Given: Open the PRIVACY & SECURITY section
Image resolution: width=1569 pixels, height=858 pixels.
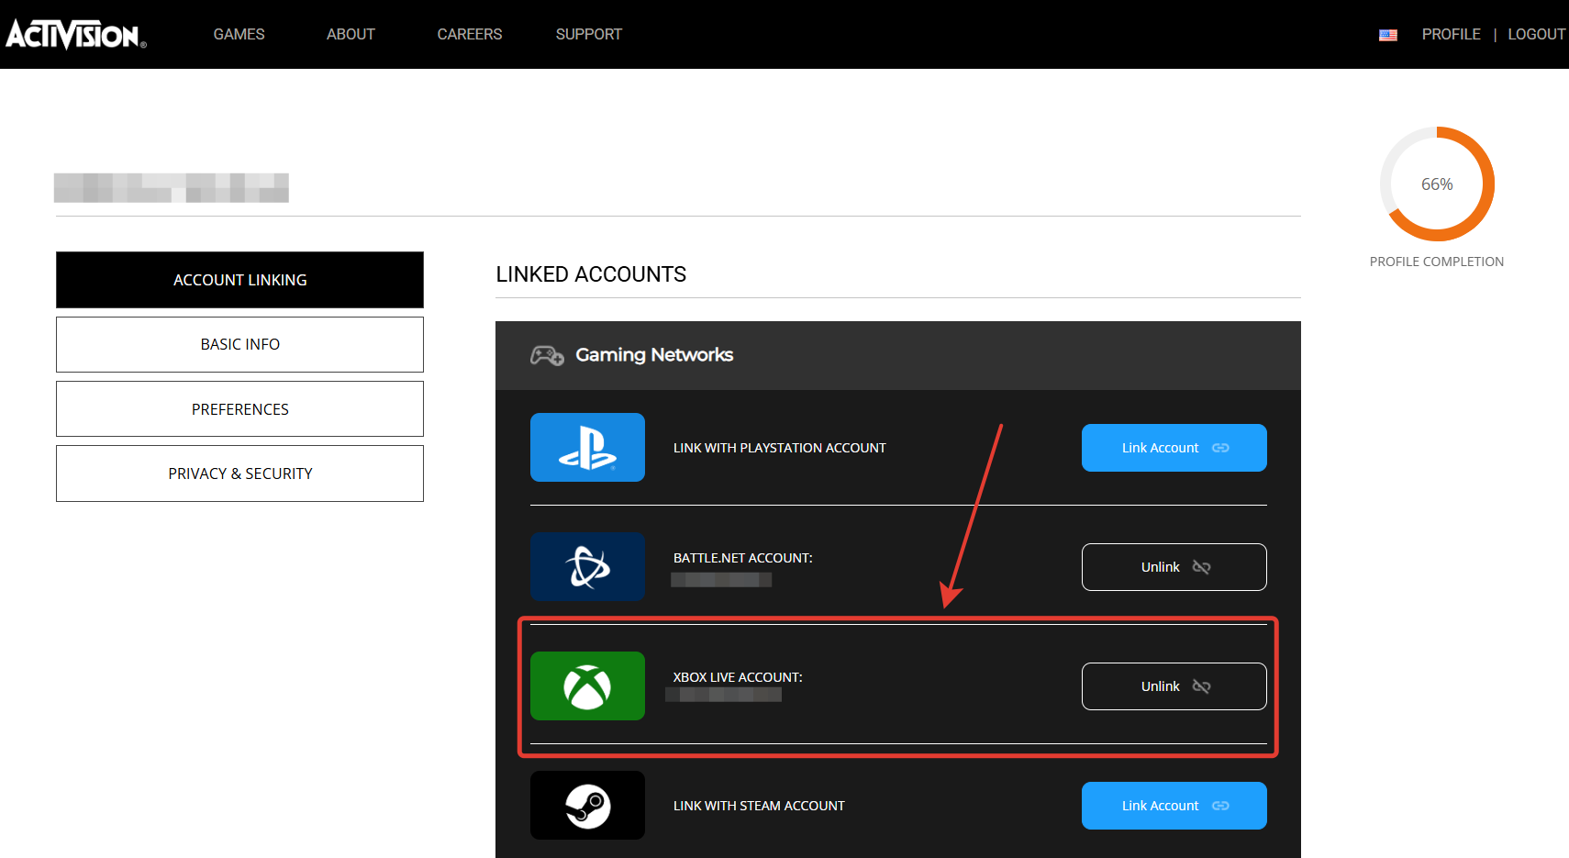Looking at the screenshot, I should pyautogui.click(x=239, y=474).
